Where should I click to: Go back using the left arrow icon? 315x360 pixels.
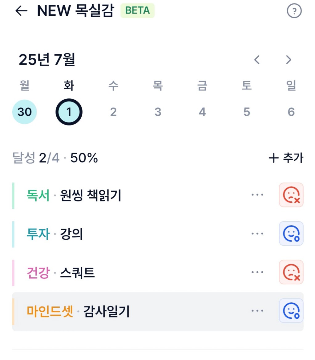point(21,11)
